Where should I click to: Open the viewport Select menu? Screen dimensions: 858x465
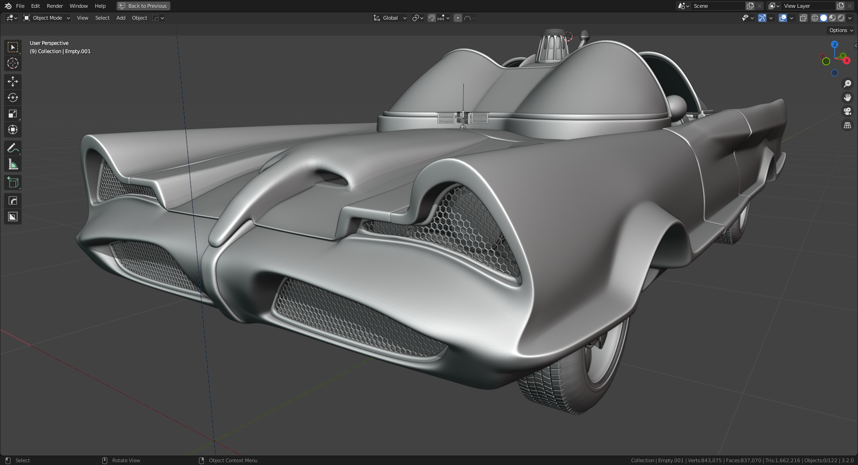pos(102,18)
